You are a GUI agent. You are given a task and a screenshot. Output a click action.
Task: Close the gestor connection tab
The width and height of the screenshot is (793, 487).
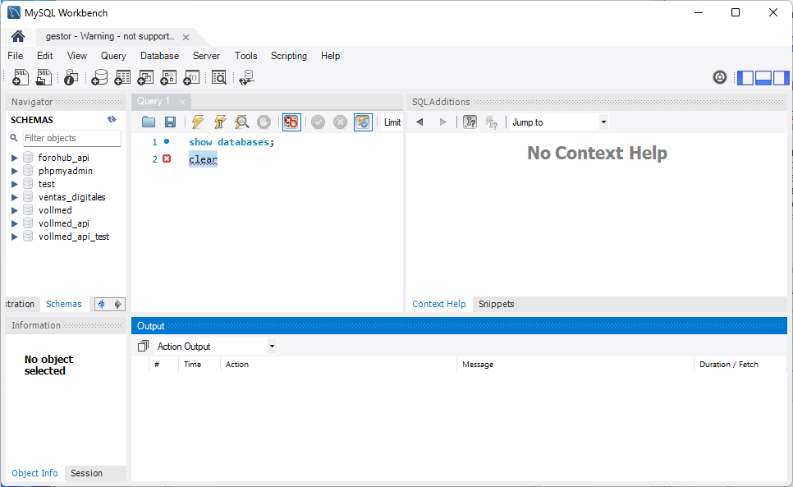tap(186, 37)
